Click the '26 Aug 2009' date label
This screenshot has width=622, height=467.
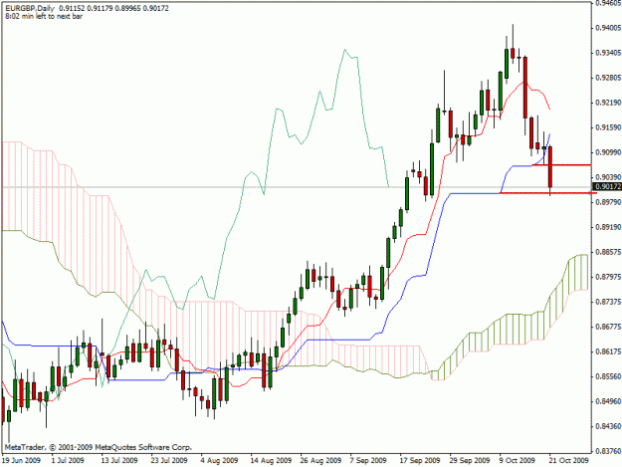point(320,460)
